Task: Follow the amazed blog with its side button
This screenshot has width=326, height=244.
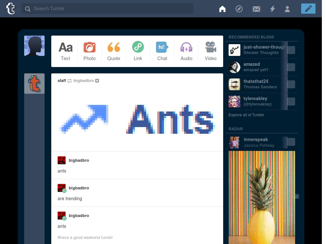Action: pyautogui.click(x=291, y=67)
